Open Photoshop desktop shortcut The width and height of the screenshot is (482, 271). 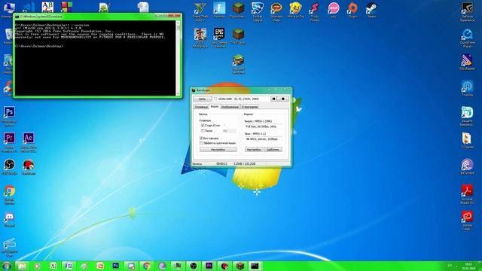click(x=9, y=116)
